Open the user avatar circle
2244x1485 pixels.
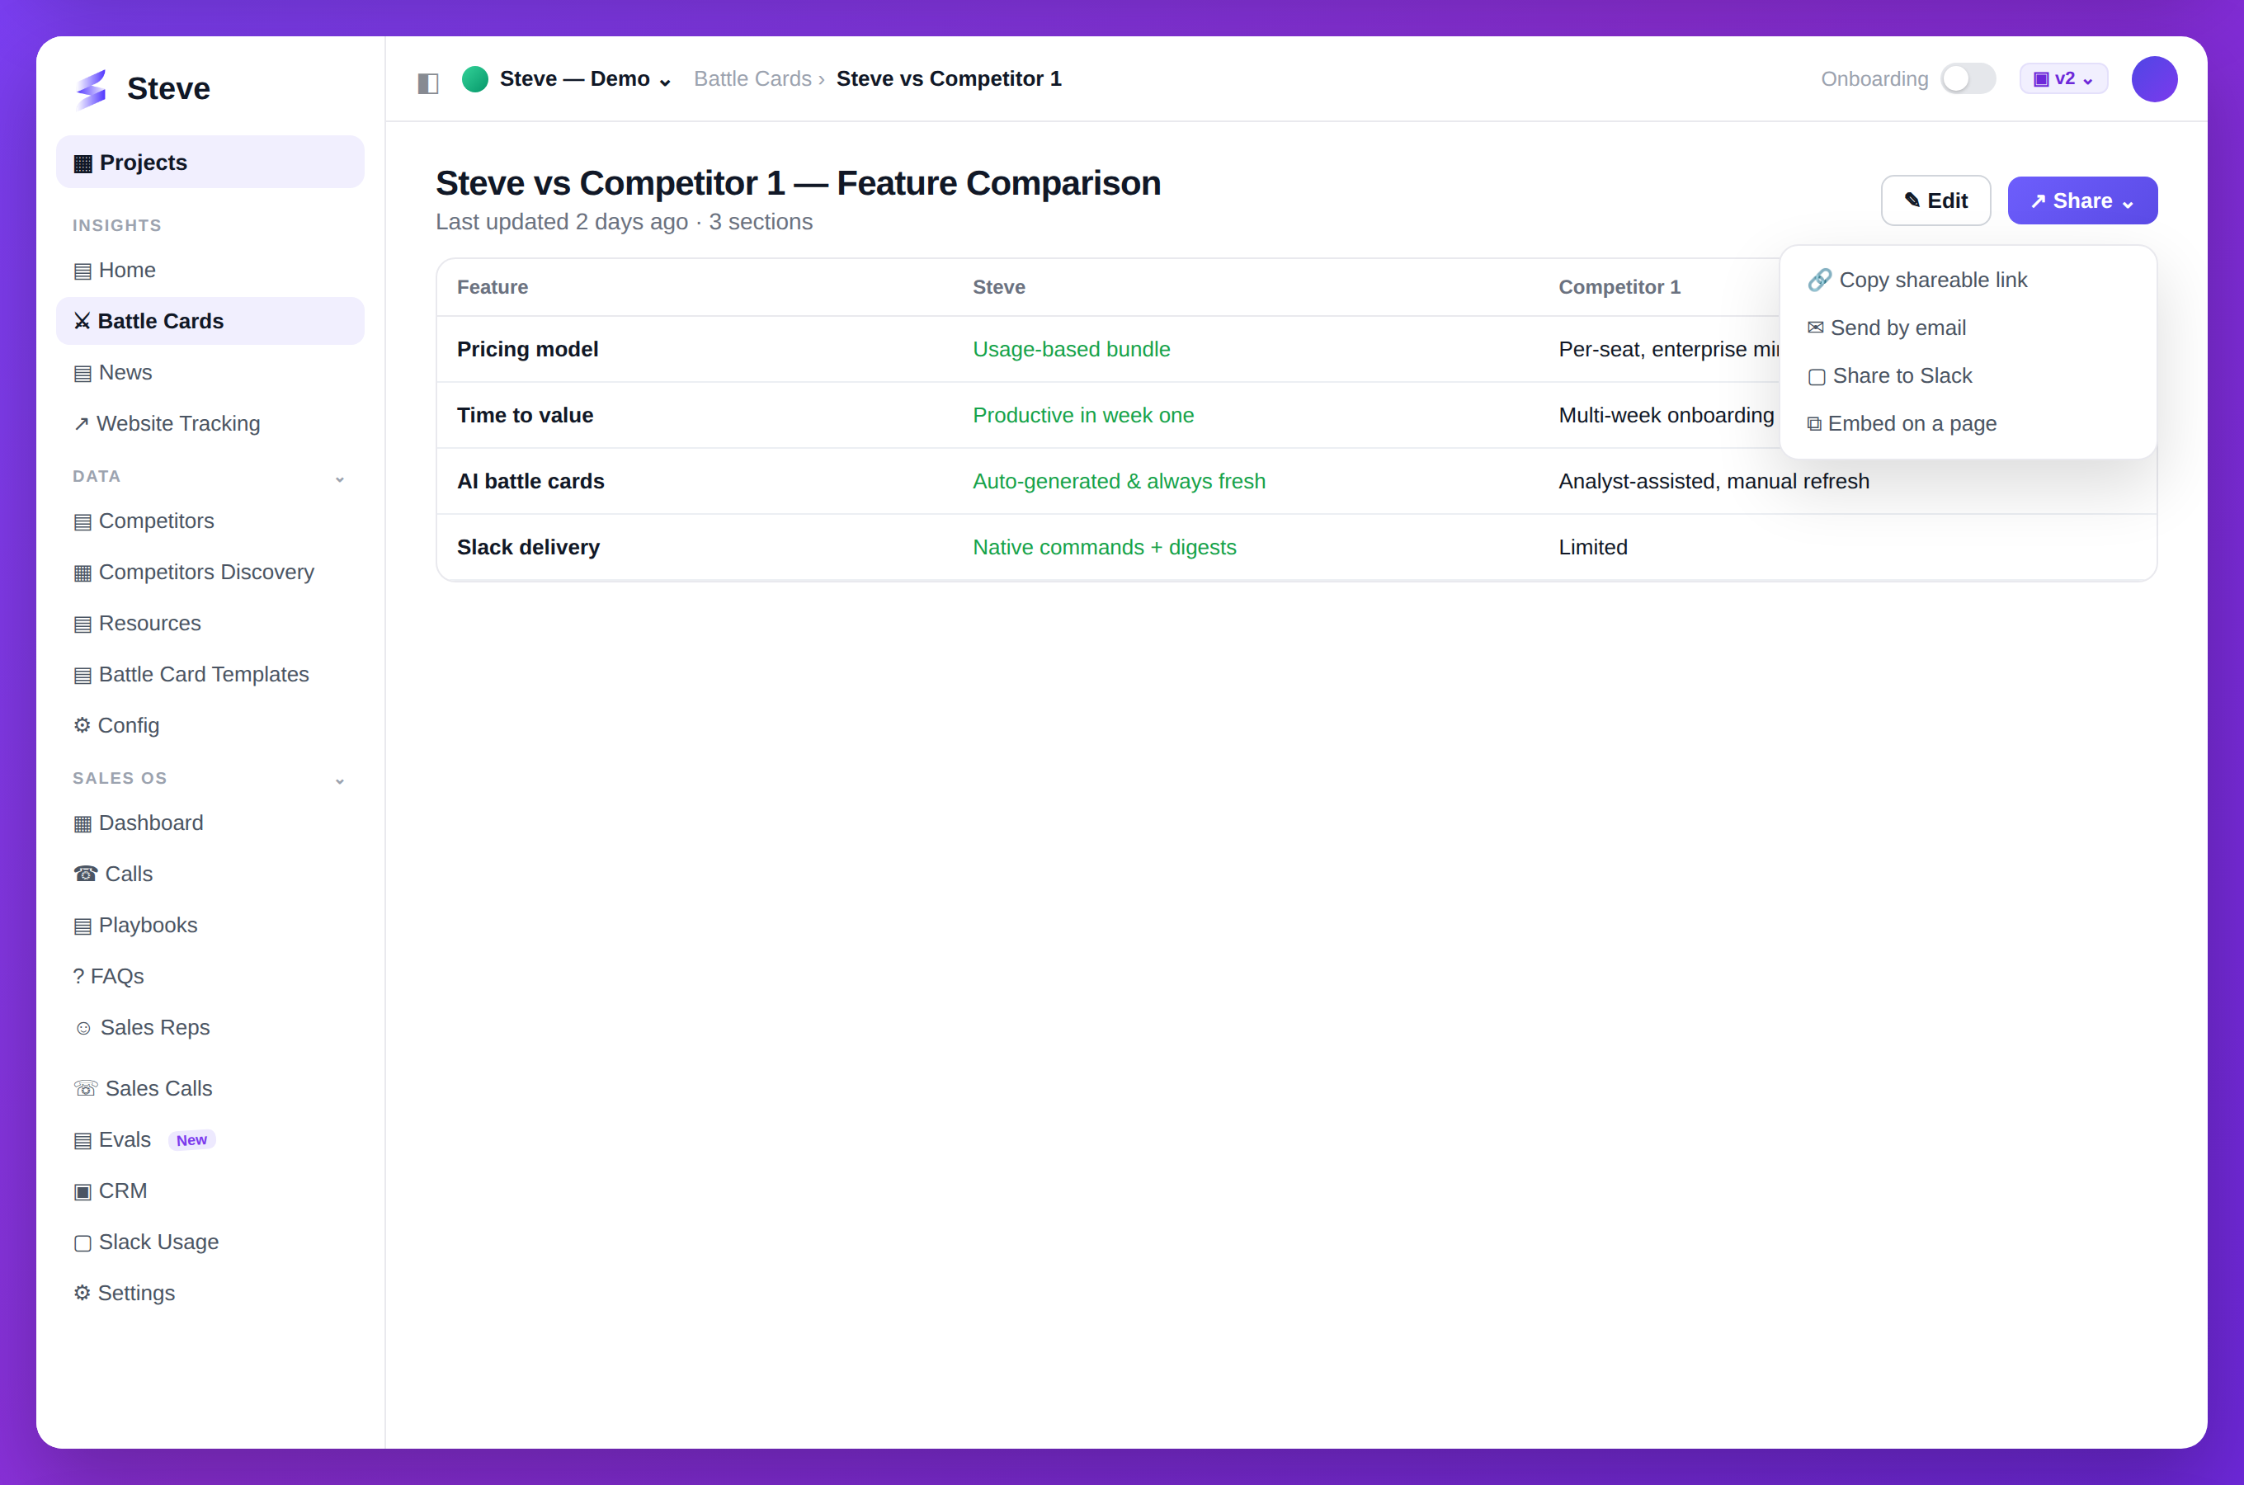pyautogui.click(x=2154, y=78)
